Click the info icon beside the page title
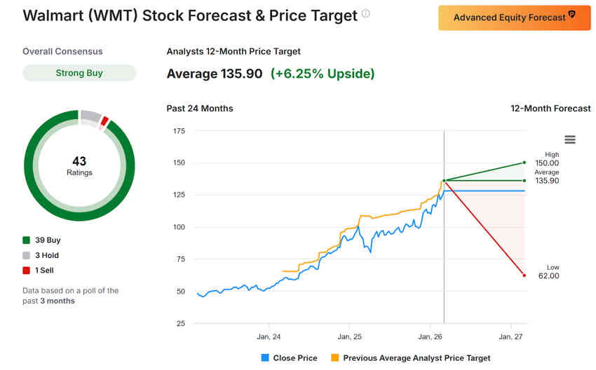 365,13
